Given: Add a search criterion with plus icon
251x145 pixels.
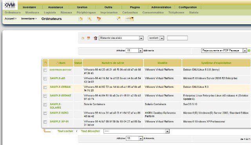Looking at the screenshot, I should (x=83, y=38).
